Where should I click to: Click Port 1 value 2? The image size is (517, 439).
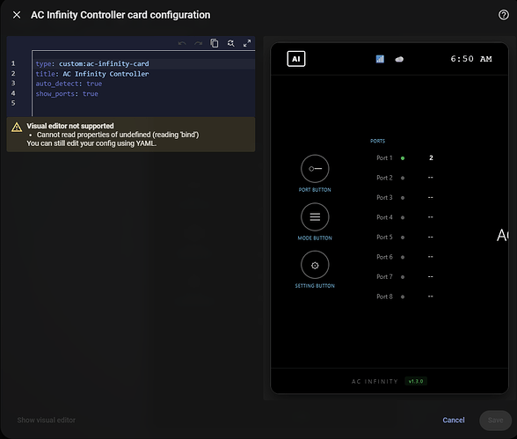431,158
